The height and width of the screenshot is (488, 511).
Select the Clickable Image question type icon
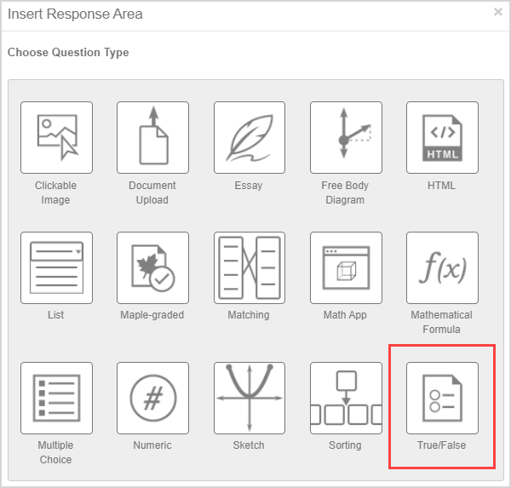point(56,138)
